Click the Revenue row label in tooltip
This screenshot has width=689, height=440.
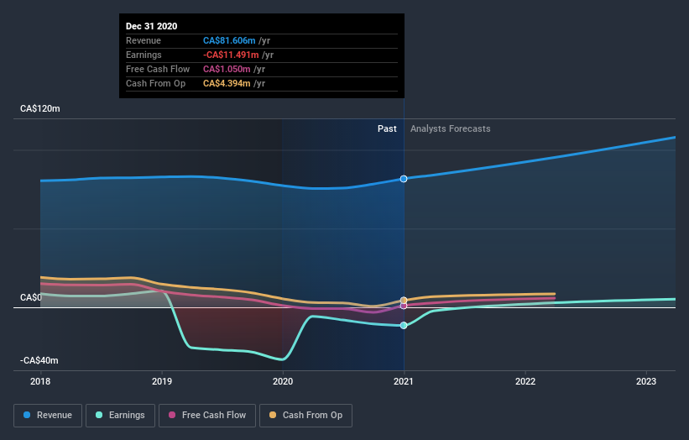[144, 40]
